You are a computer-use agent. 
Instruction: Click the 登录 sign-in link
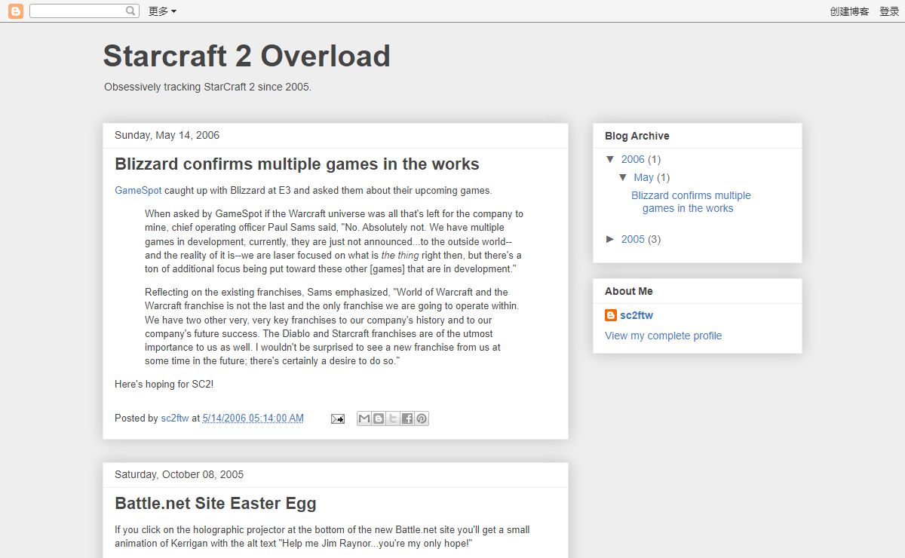[889, 11]
